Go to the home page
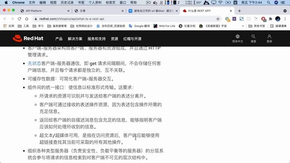 [27, 19]
